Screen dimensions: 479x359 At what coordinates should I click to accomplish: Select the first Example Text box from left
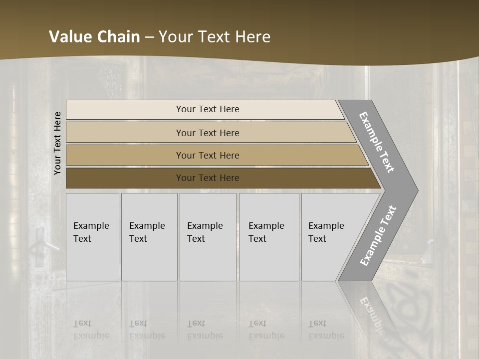click(x=92, y=237)
